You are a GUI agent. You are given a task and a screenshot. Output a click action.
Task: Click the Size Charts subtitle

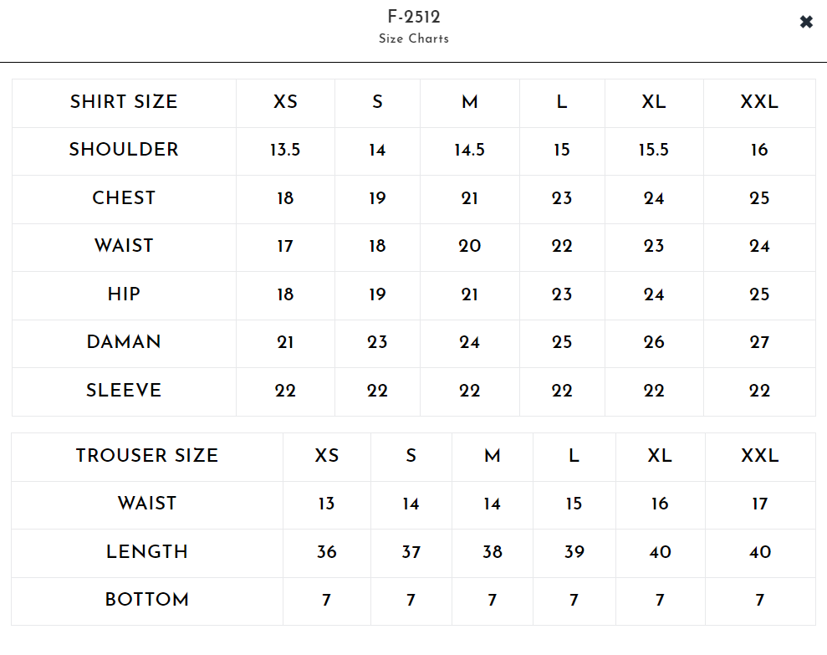[414, 38]
